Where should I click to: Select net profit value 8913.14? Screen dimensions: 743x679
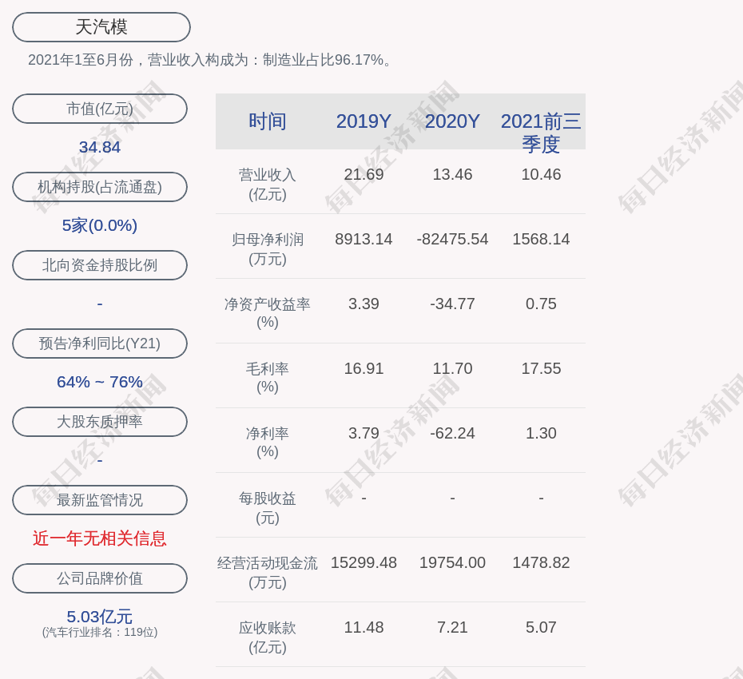click(364, 239)
